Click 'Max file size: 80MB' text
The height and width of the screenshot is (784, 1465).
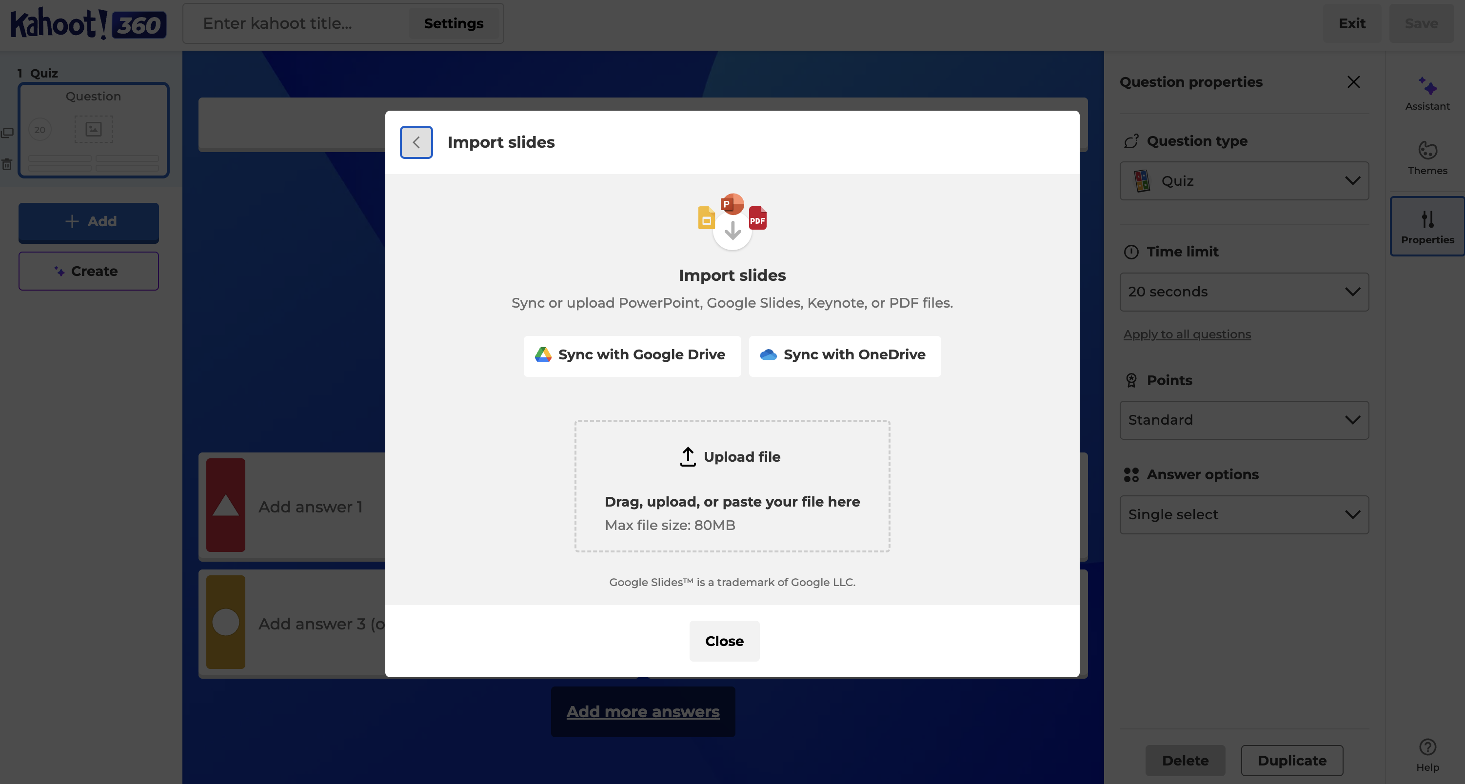click(670, 525)
